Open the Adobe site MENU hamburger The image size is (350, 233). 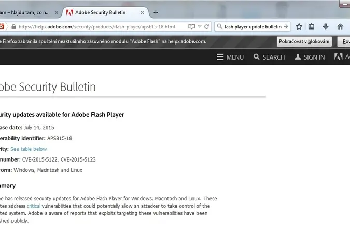pyautogui.click(x=230, y=57)
